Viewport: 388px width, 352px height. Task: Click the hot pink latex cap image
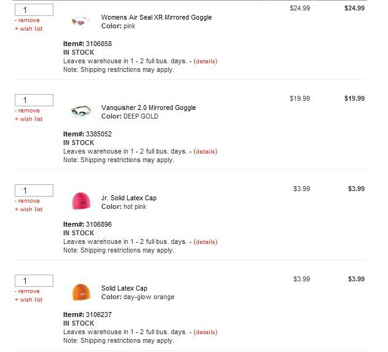(x=81, y=201)
